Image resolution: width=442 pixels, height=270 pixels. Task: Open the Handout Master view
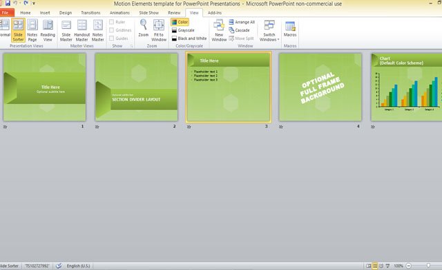[81, 30]
